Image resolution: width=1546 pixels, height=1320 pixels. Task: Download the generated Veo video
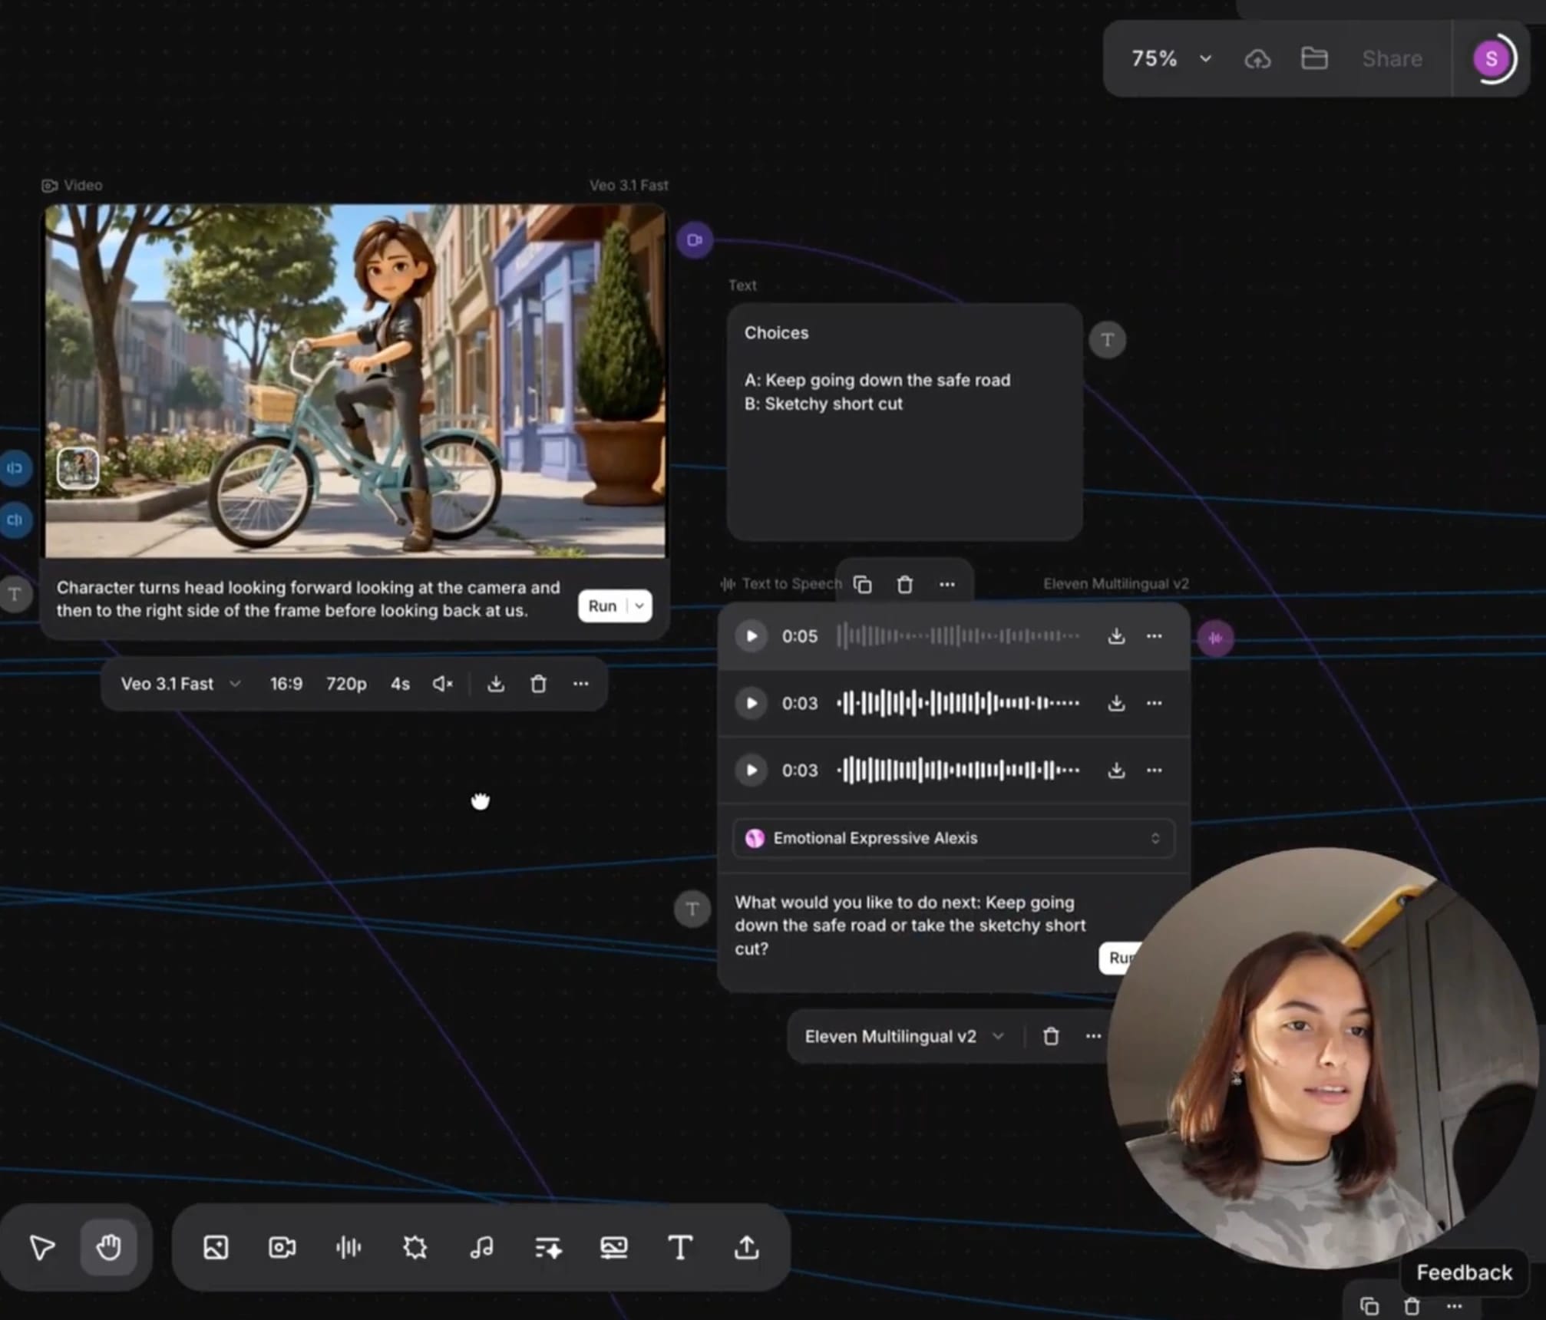(496, 684)
